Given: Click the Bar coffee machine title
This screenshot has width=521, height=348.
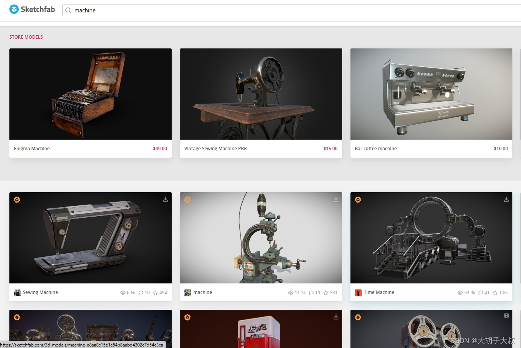Looking at the screenshot, I should point(376,149).
